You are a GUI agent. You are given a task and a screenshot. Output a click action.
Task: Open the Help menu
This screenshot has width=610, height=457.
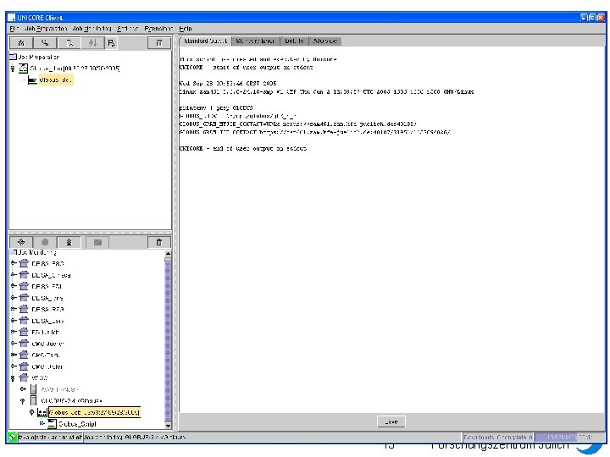click(x=186, y=29)
